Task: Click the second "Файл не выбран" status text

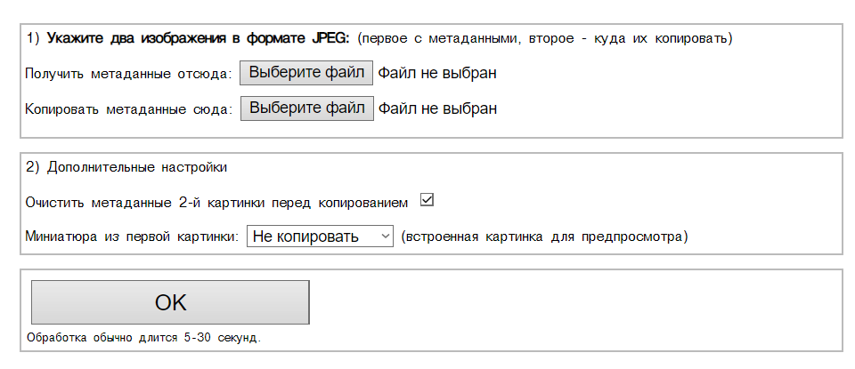Action: [436, 108]
